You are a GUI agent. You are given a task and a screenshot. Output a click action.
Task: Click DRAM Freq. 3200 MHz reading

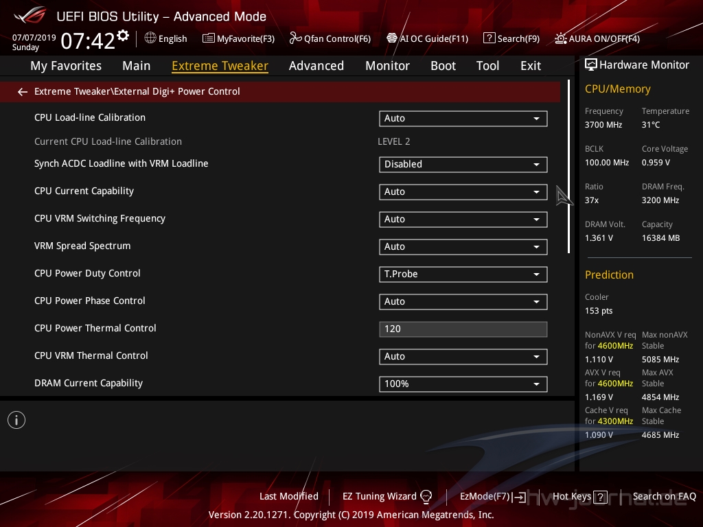660,200
